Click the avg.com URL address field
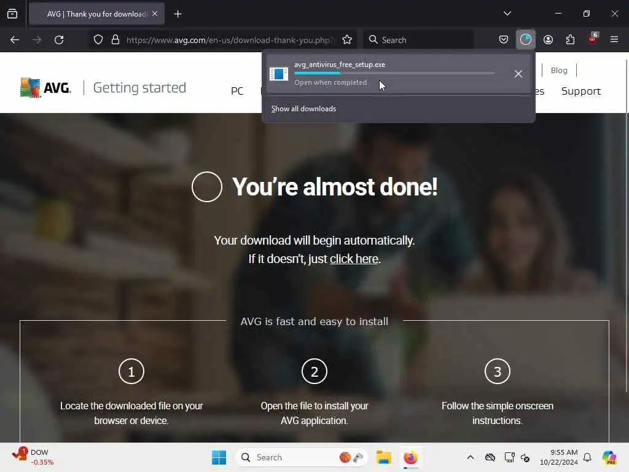Screen dimensions: 629x472 [x=231, y=40]
